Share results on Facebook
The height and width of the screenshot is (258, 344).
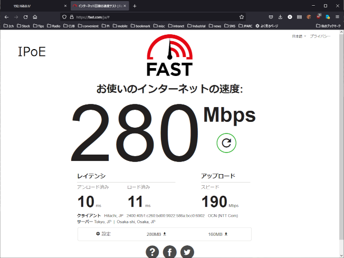coord(169,252)
